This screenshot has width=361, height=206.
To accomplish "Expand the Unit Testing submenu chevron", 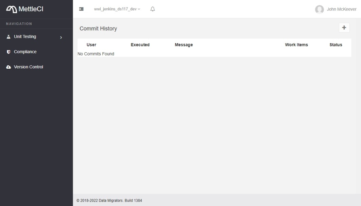I will pyautogui.click(x=62, y=37).
